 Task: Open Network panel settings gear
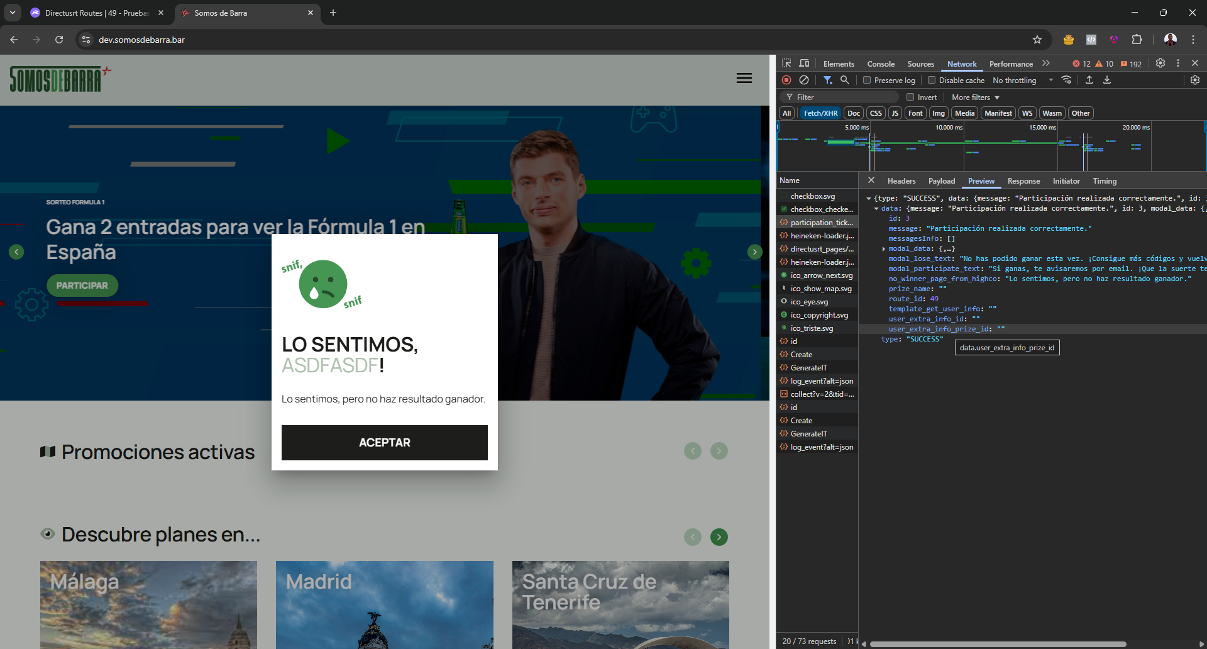[x=1195, y=80]
